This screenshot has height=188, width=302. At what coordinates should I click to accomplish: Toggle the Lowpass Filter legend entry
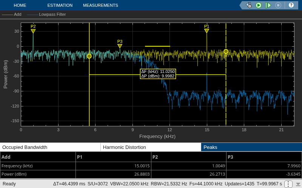tap(46, 14)
